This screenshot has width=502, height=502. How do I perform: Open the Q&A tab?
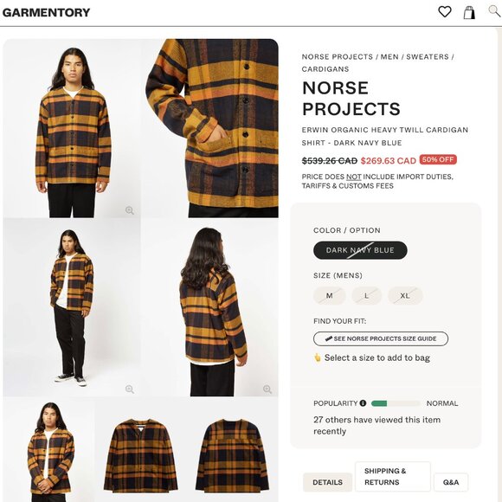[x=451, y=482]
